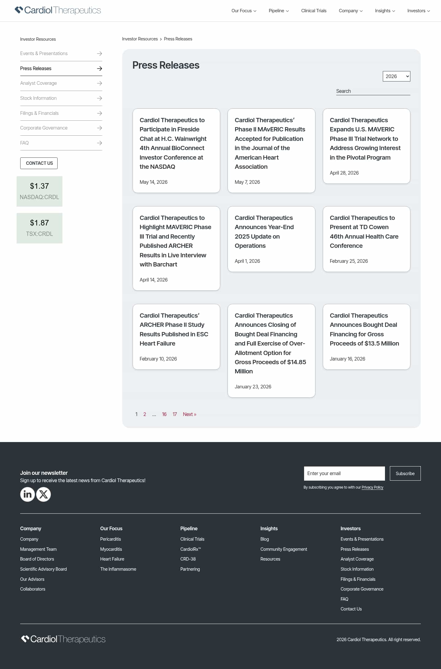Image resolution: width=441 pixels, height=669 pixels.
Task: Open Pericarditis footer link
Action: [x=111, y=539]
